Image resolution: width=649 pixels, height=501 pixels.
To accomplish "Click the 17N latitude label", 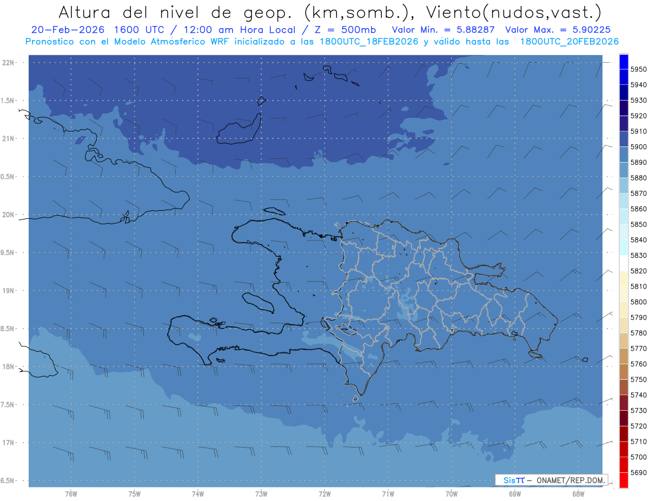I will coord(9,443).
